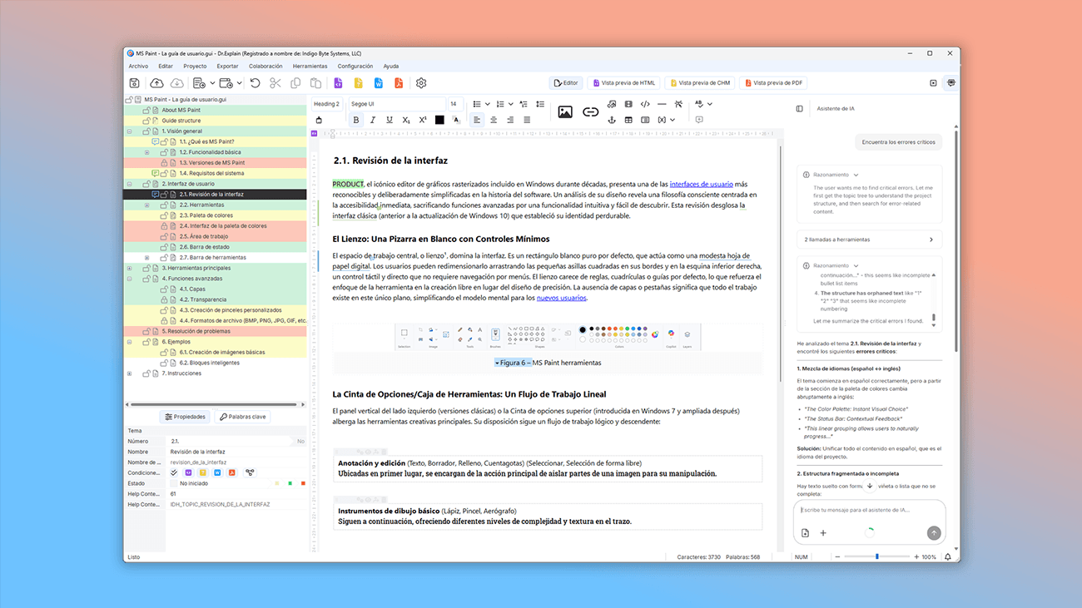Open the Herramientas menu

coord(310,67)
